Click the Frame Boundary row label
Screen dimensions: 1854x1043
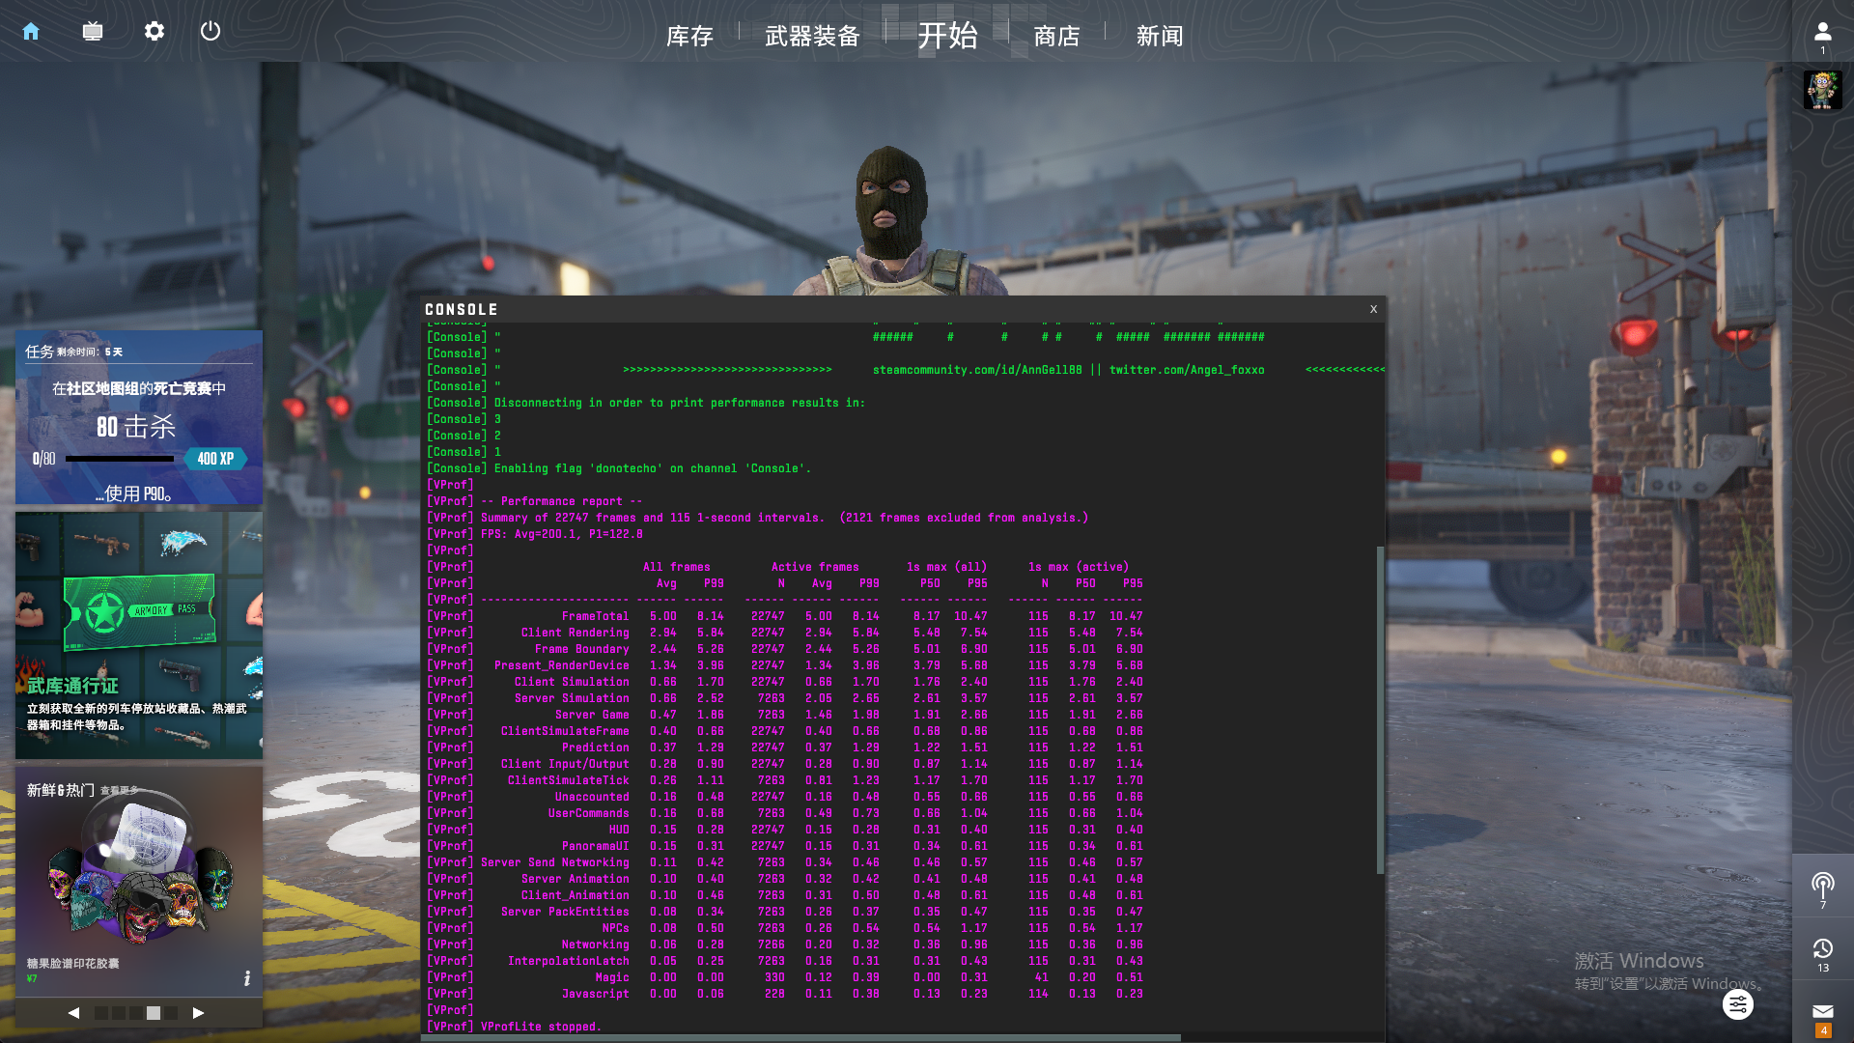coord(582,649)
